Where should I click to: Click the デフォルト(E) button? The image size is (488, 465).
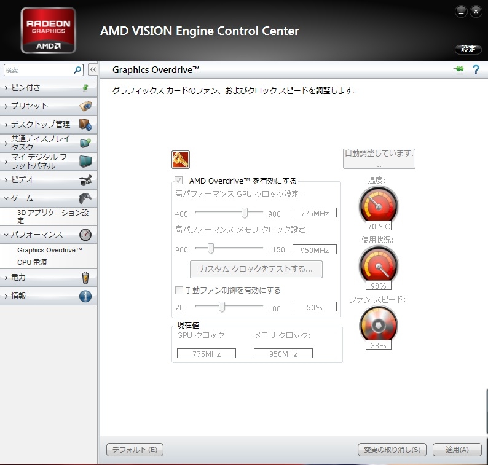135,450
